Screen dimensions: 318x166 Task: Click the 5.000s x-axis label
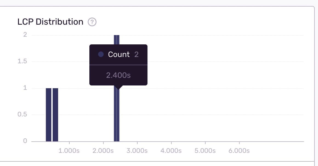click(x=205, y=151)
